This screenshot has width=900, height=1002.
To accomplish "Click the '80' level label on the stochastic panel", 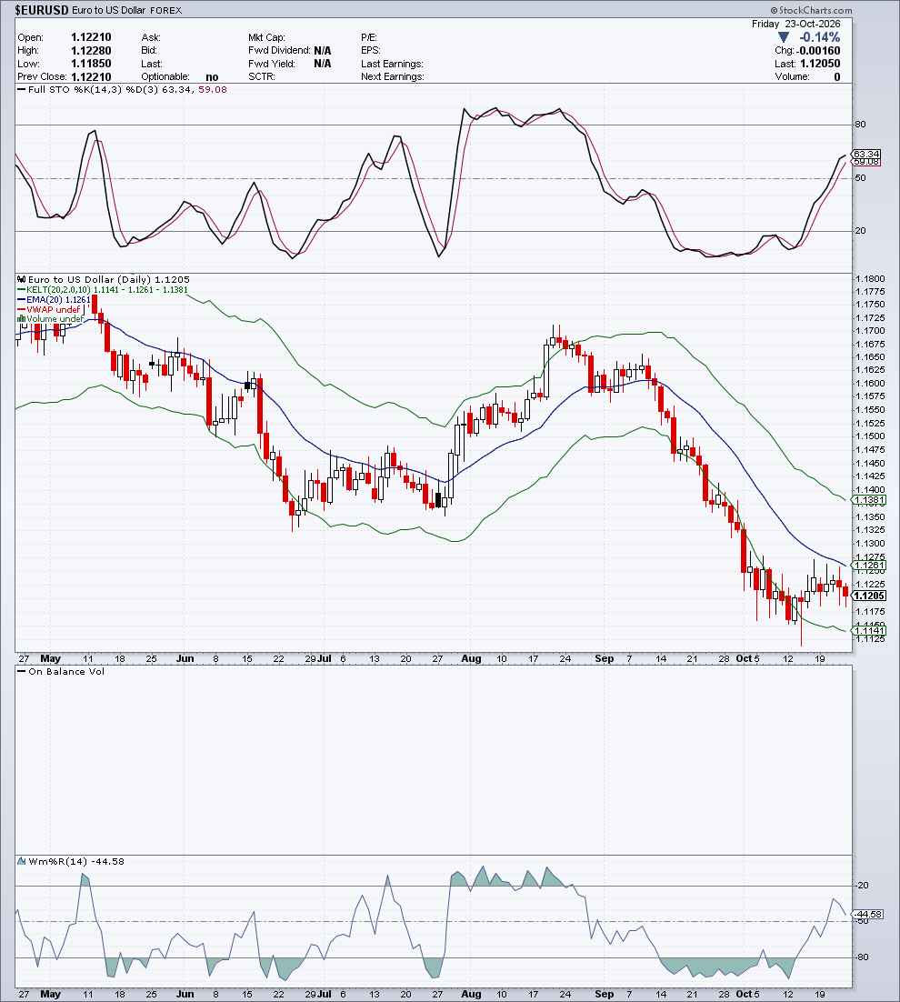I will (x=860, y=124).
